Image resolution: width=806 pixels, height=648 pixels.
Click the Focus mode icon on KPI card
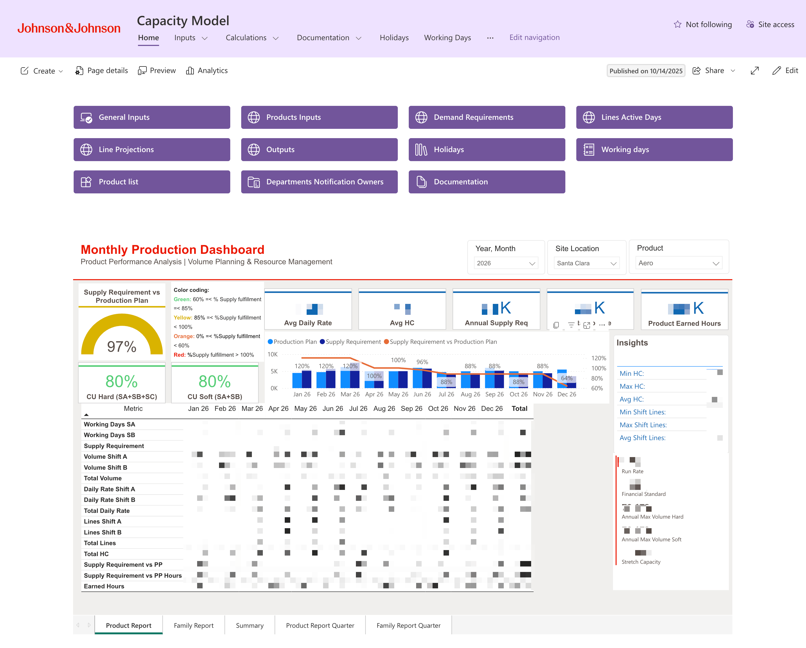click(586, 325)
